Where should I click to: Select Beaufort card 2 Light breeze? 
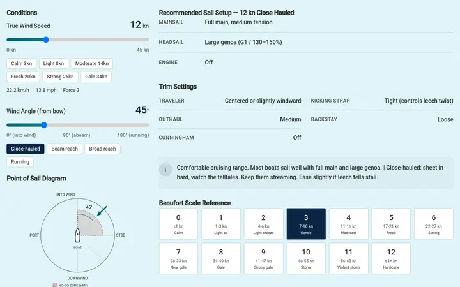[x=263, y=224]
